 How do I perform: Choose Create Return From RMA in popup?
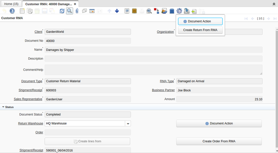click(x=200, y=30)
